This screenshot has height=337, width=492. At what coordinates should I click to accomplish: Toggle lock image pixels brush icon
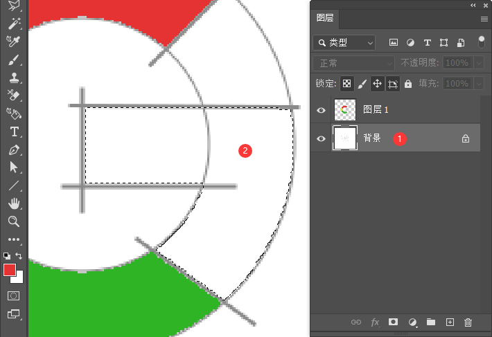click(x=362, y=84)
